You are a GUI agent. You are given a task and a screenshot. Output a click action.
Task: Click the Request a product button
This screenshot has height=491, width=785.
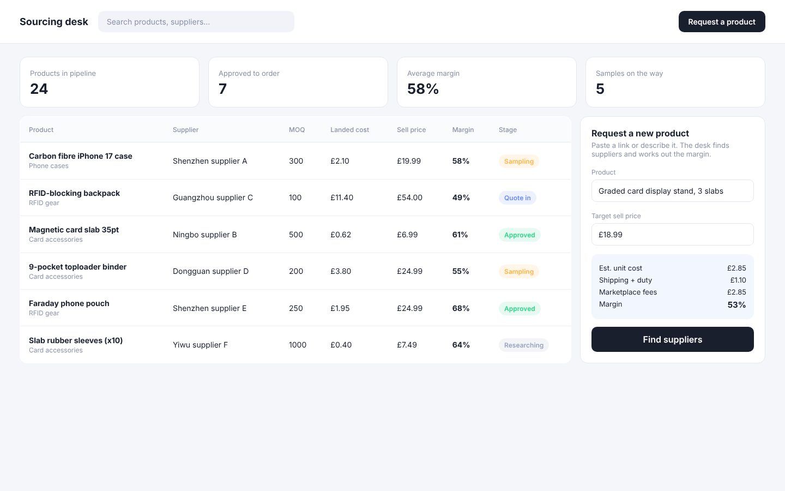coord(722,22)
